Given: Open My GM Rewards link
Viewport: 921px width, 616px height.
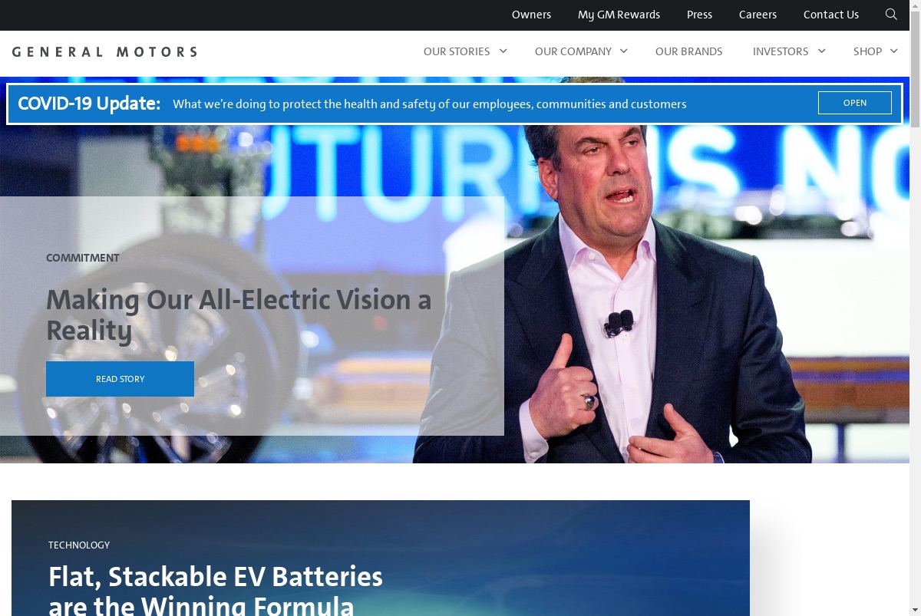Looking at the screenshot, I should pos(619,15).
